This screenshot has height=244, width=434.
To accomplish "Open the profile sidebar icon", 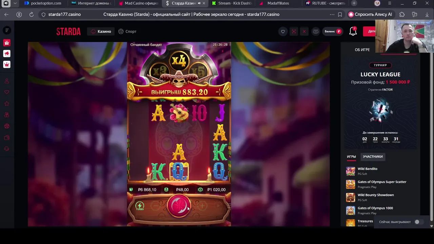I will (7, 81).
